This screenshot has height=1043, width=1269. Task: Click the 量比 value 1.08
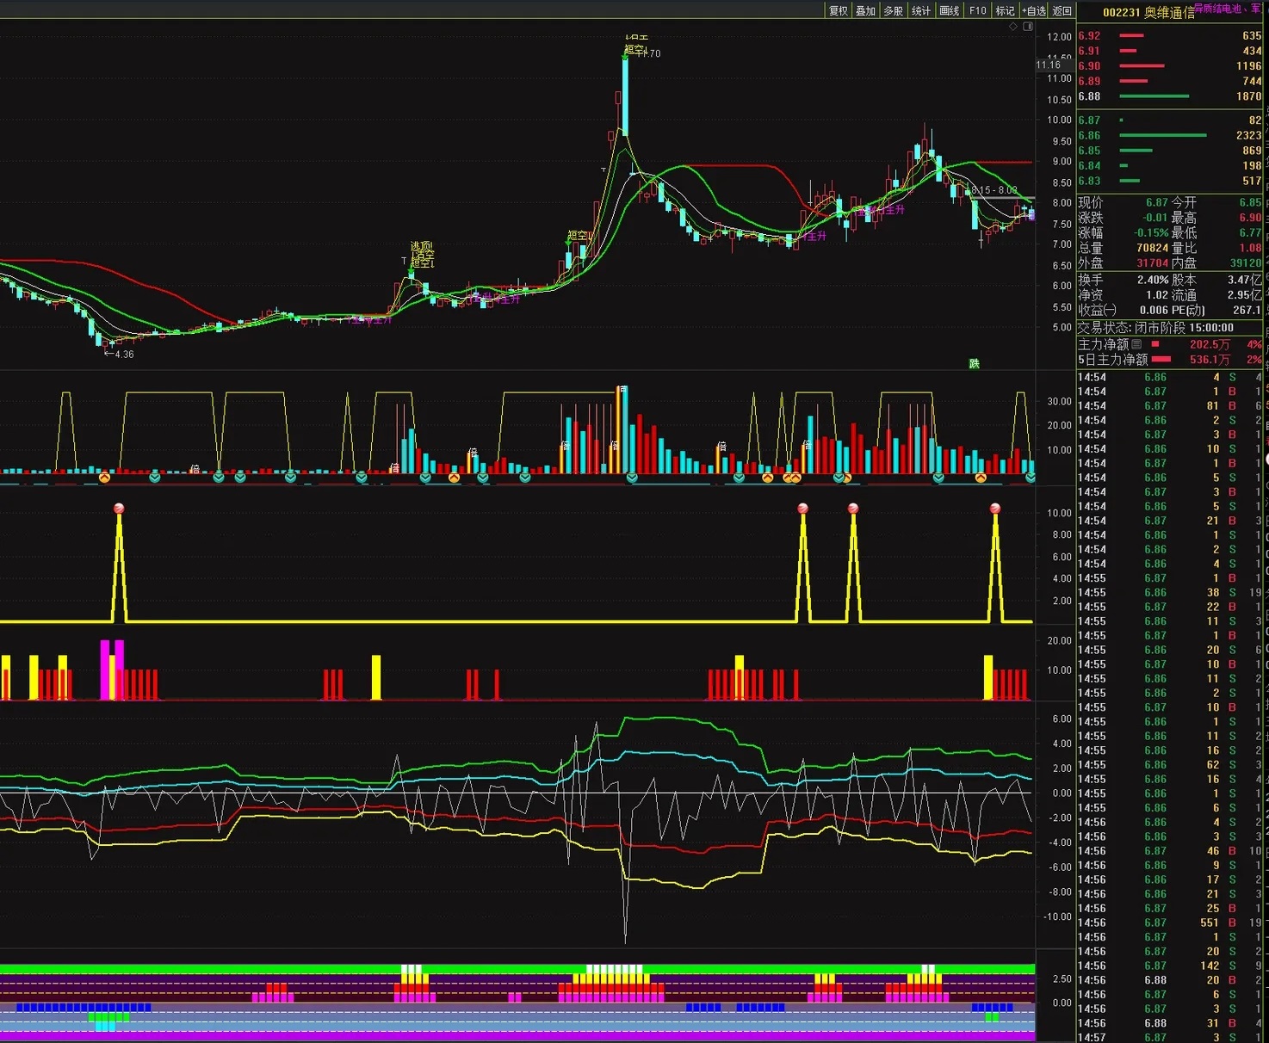tap(1250, 248)
